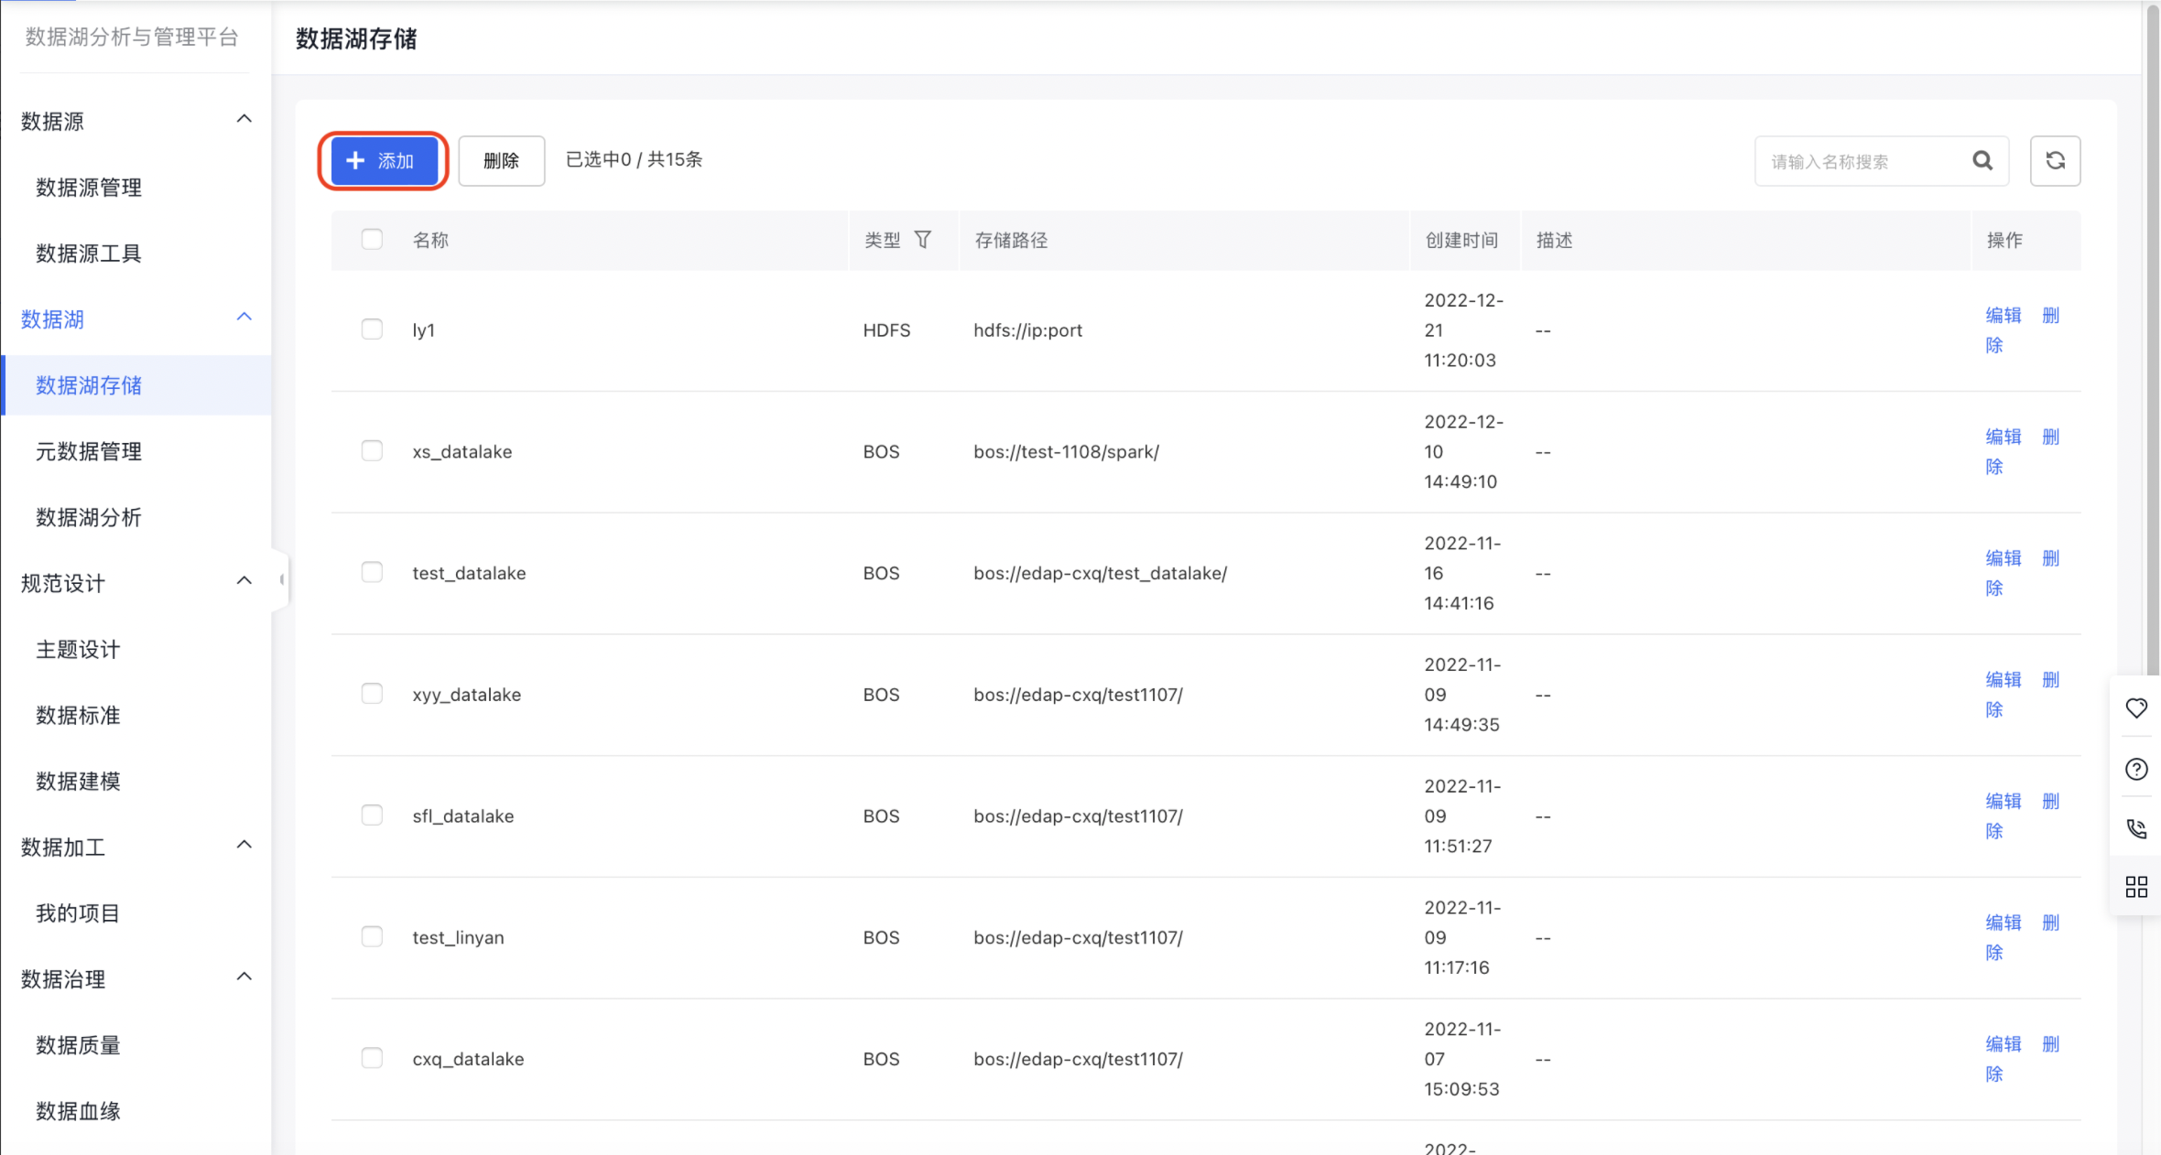2161x1155 pixels.
Task: Collapse the 数据加工 section chevron
Action: 244,844
